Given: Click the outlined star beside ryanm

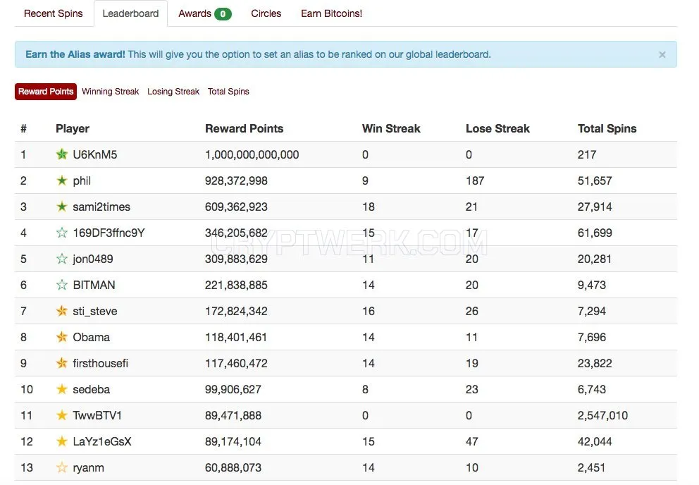Looking at the screenshot, I should [x=62, y=467].
